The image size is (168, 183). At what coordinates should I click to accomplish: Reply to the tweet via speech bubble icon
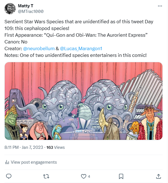point(9,176)
